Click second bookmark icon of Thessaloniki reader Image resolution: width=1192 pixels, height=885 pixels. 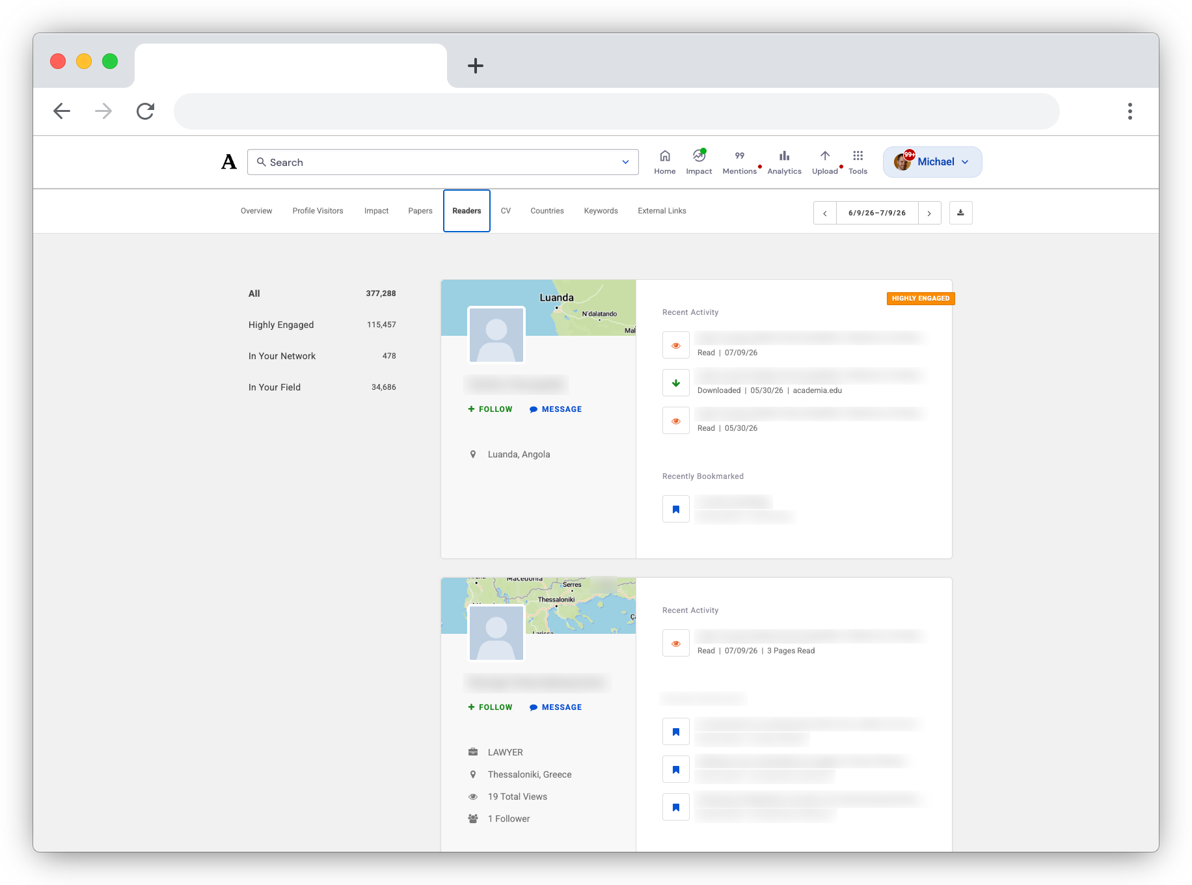coord(676,769)
